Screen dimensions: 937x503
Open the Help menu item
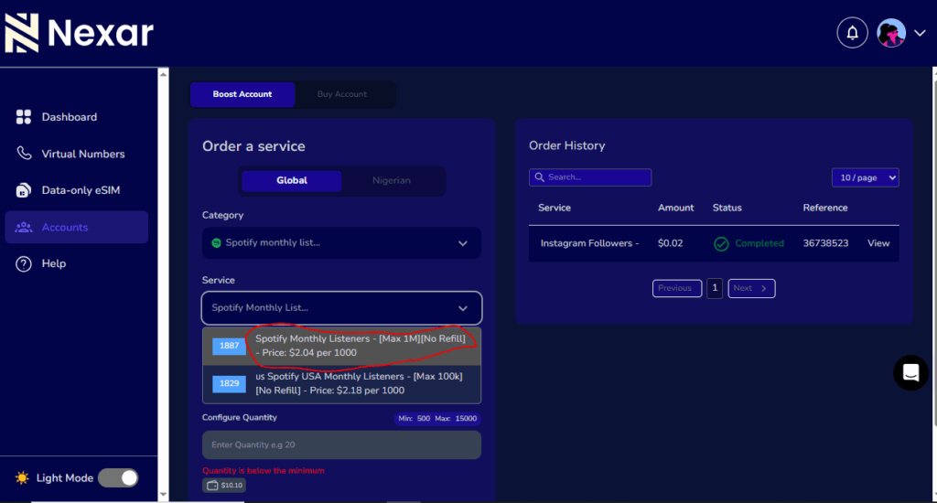point(54,263)
